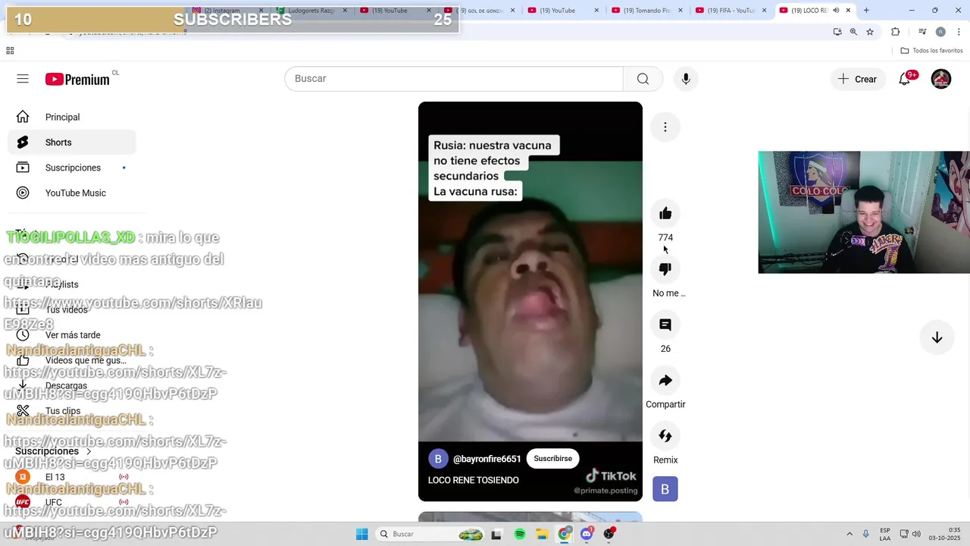Screen dimensions: 970x546
Task: Open Chrome zoom indicator in address bar
Action: click(853, 32)
